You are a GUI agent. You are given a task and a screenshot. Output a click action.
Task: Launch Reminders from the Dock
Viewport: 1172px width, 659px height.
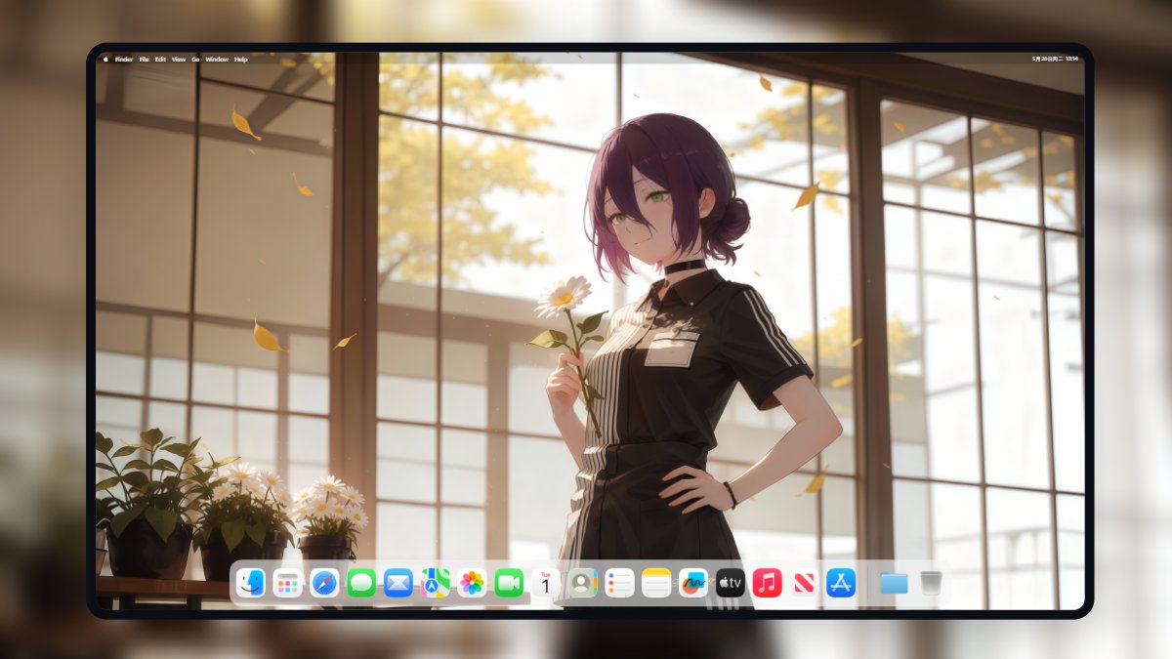coord(618,583)
